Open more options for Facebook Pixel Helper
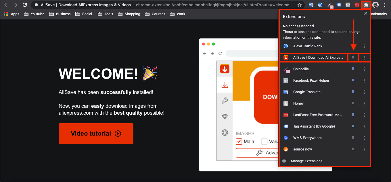 (365, 81)
